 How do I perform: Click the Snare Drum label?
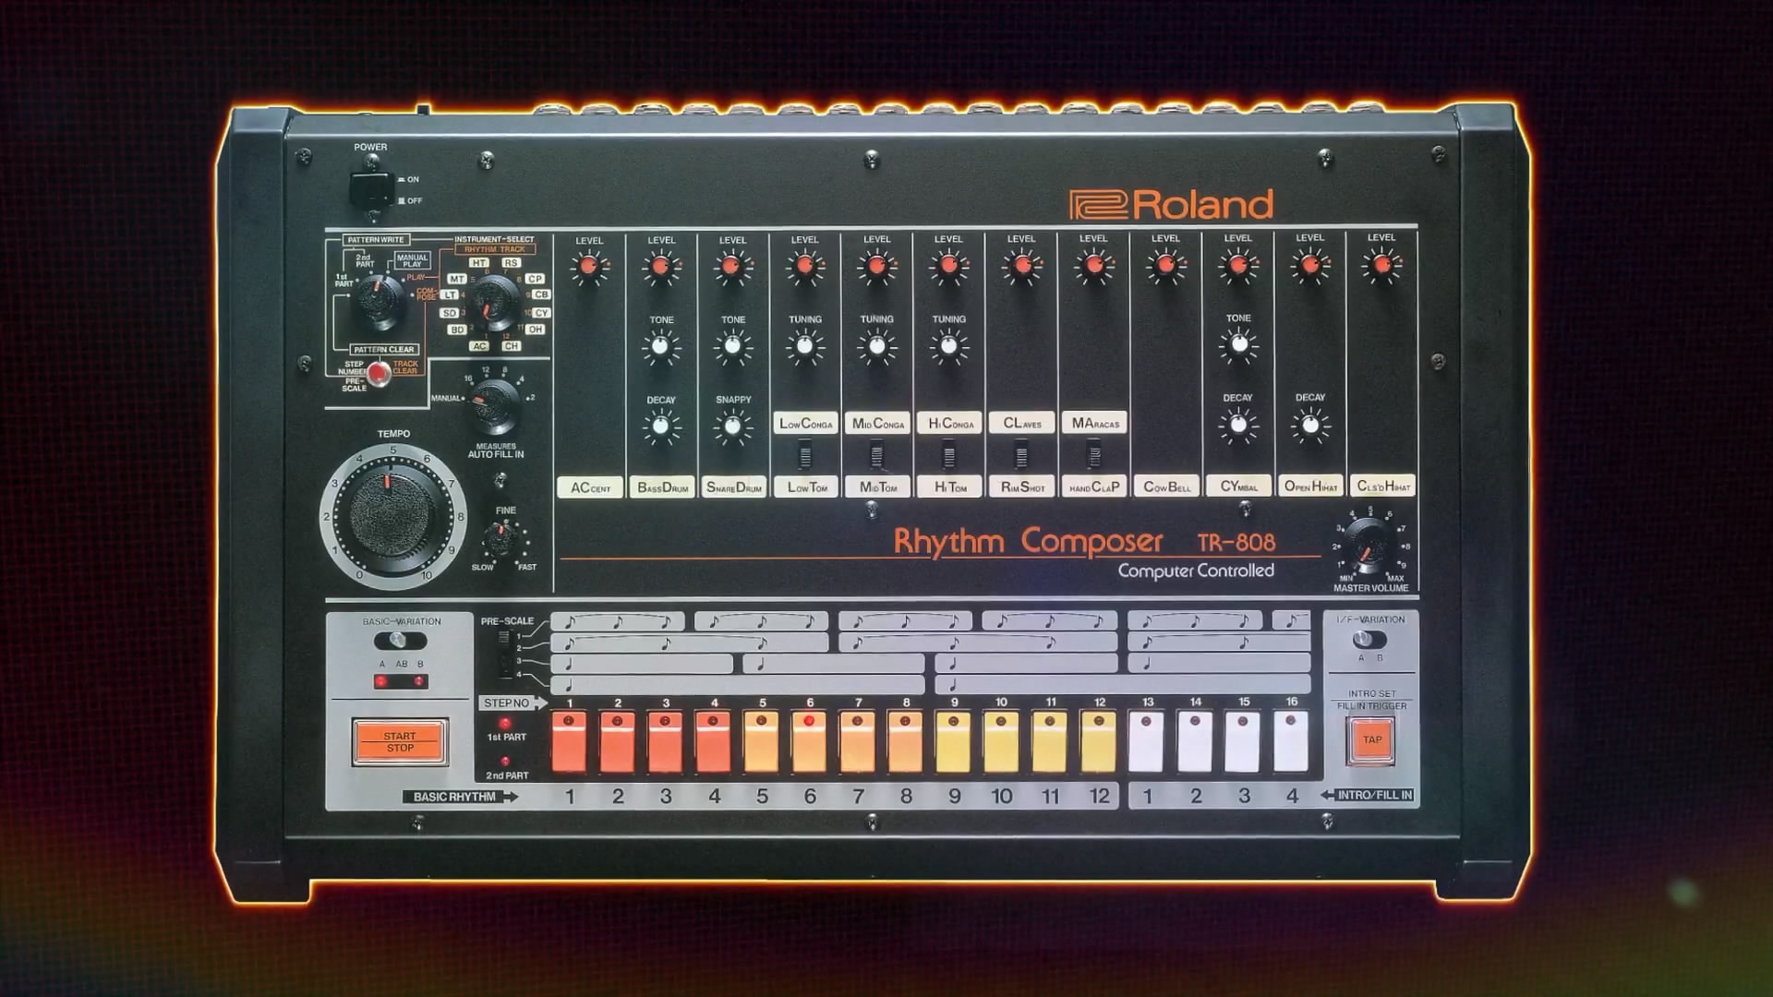(734, 487)
